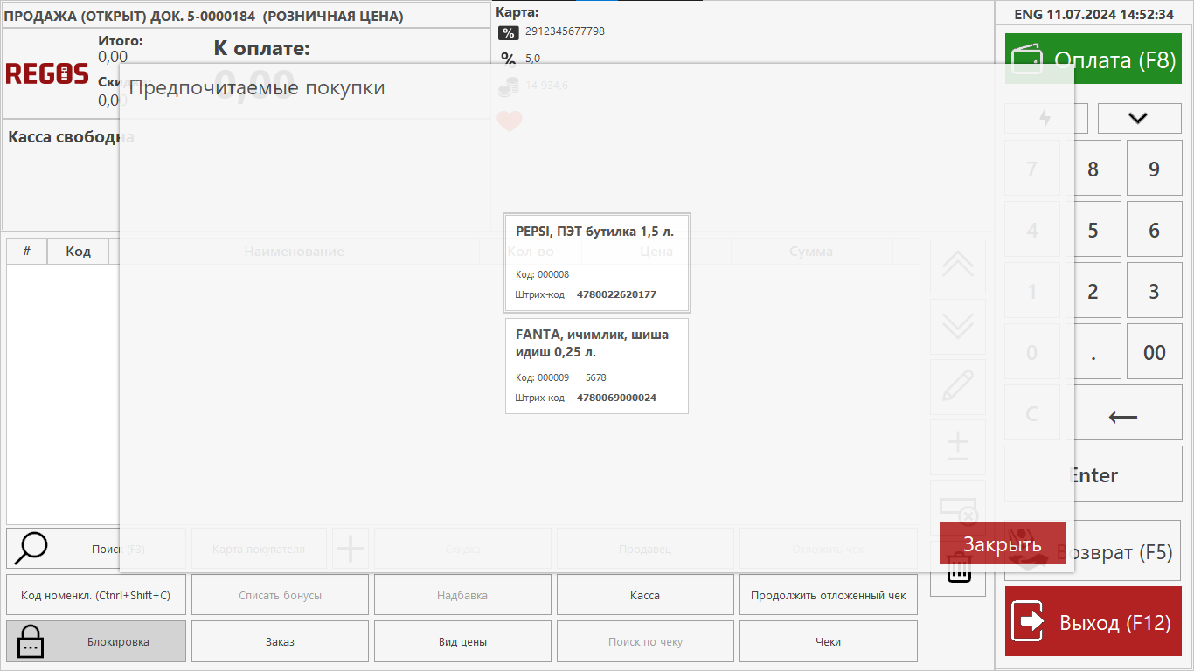
Task: Expand the chevron dropdown above the numpad
Action: 1138,118
